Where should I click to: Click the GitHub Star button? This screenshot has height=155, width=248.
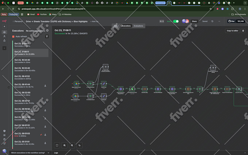pyautogui.click(x=232, y=21)
